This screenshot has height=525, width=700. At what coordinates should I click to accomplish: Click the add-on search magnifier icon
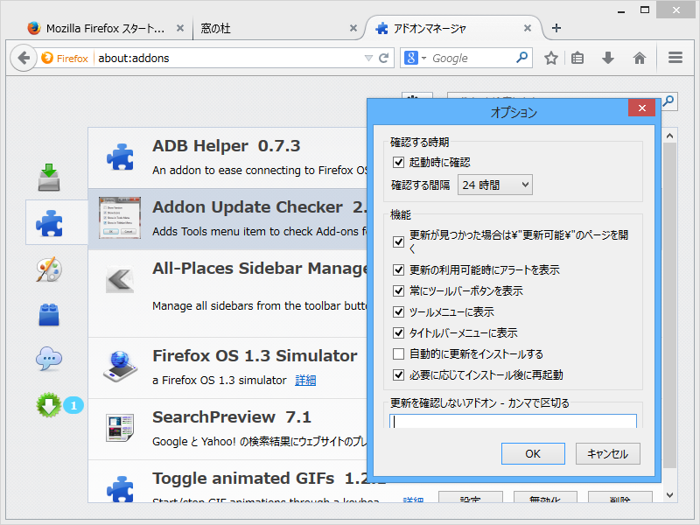click(x=668, y=101)
